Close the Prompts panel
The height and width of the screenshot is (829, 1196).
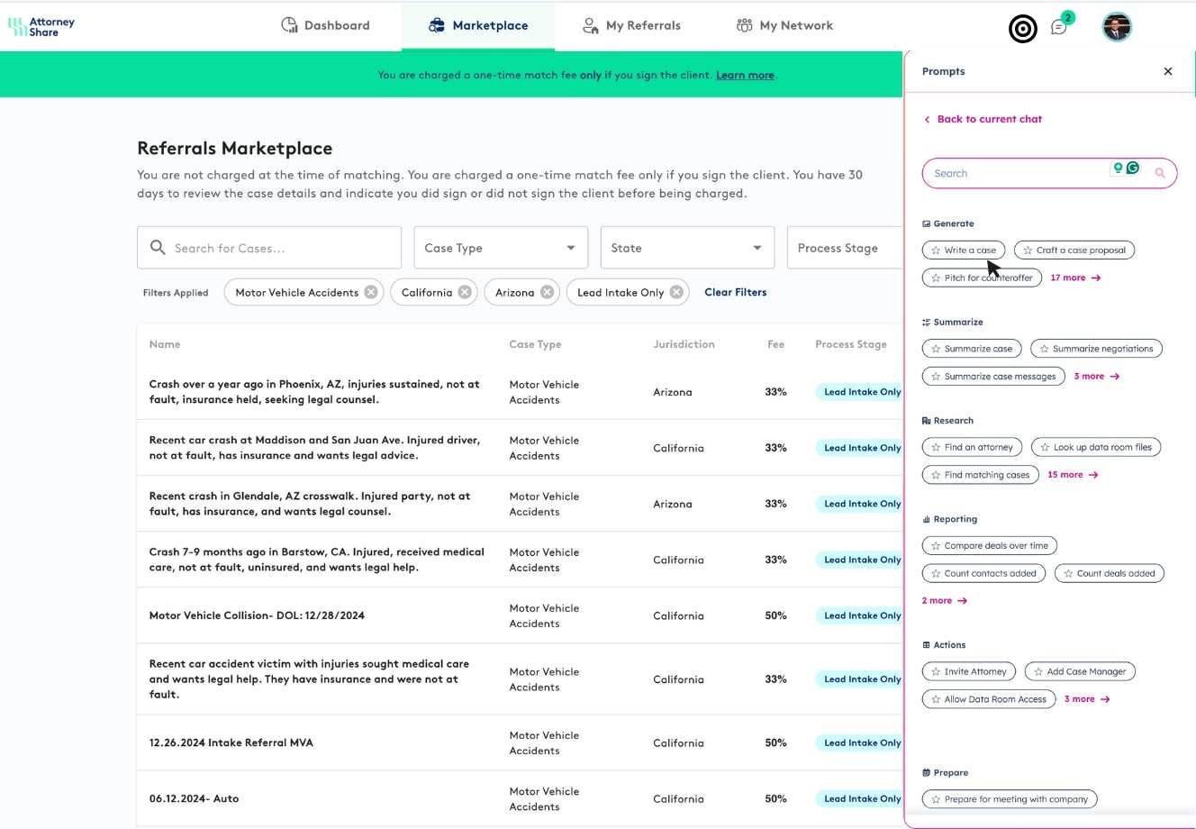tap(1167, 71)
